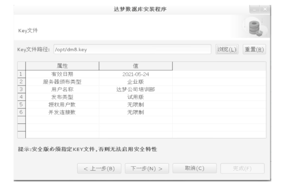Select the 有效日期 attribute cell
290x186 pixels.
coord(62,74)
